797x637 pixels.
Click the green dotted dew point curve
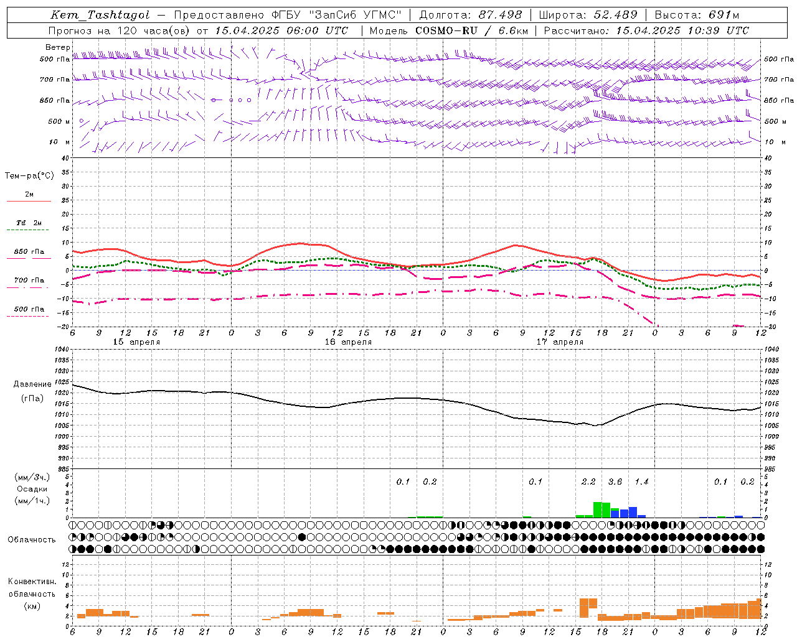point(336,258)
